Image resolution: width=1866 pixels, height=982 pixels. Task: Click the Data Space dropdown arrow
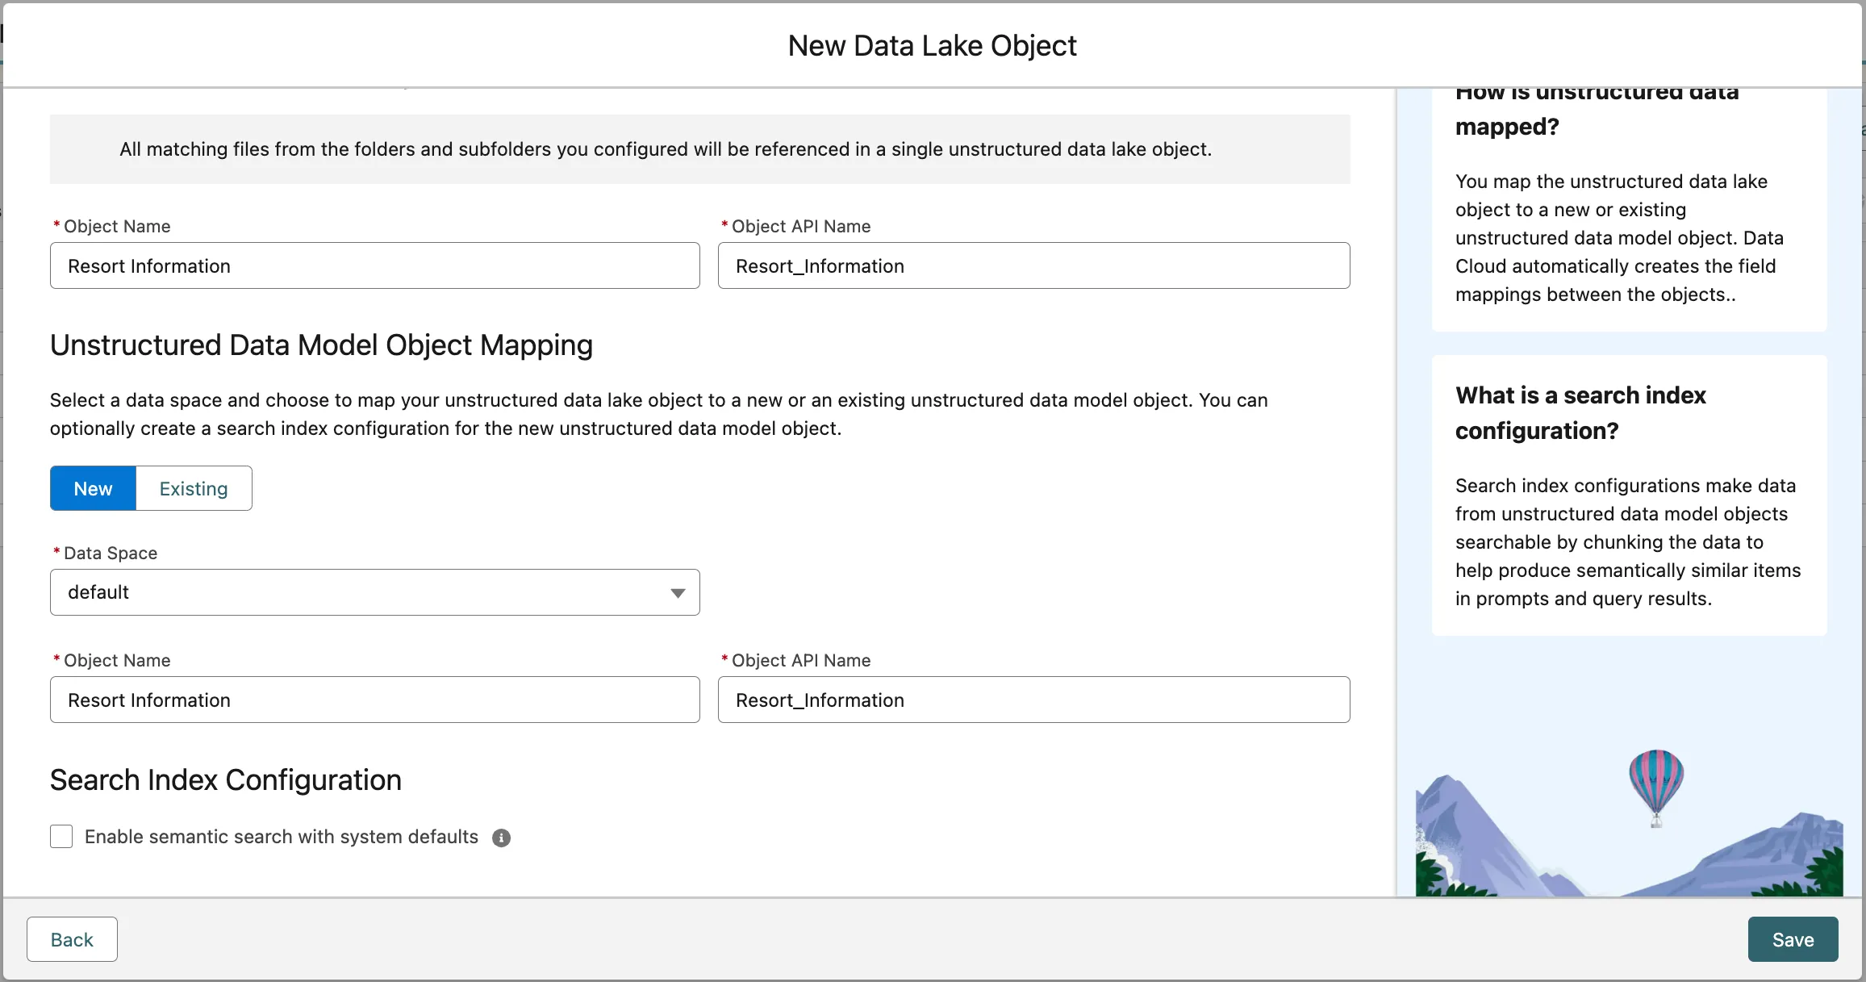pos(678,593)
